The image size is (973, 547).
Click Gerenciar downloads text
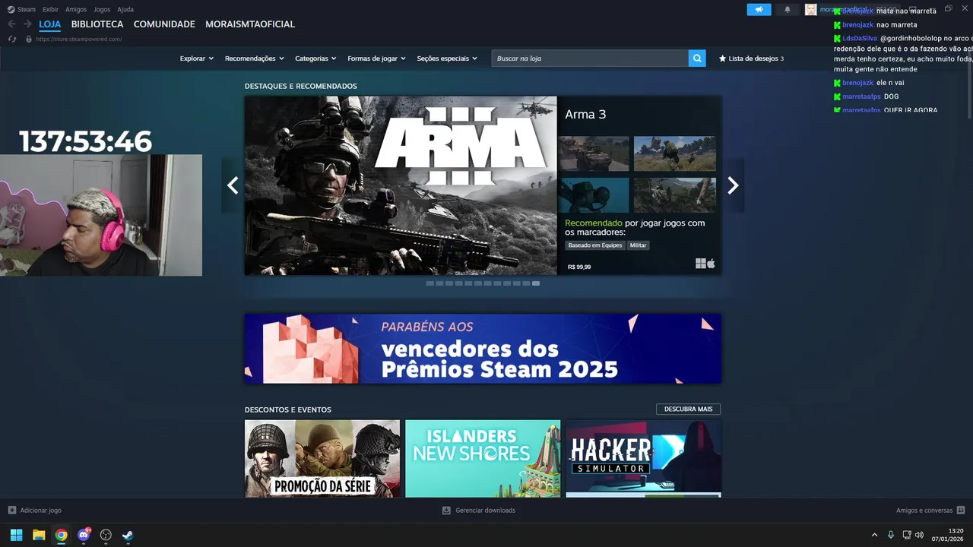point(485,511)
